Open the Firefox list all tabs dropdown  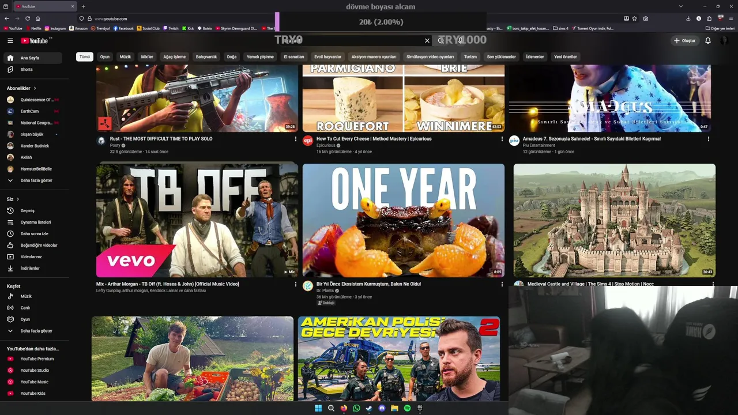tap(680, 6)
